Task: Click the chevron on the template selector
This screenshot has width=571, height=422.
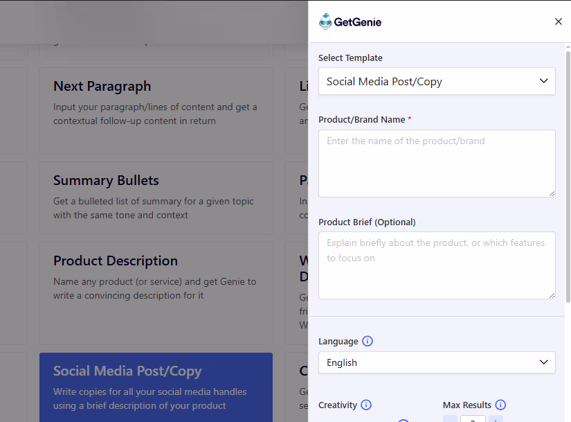Action: click(544, 81)
